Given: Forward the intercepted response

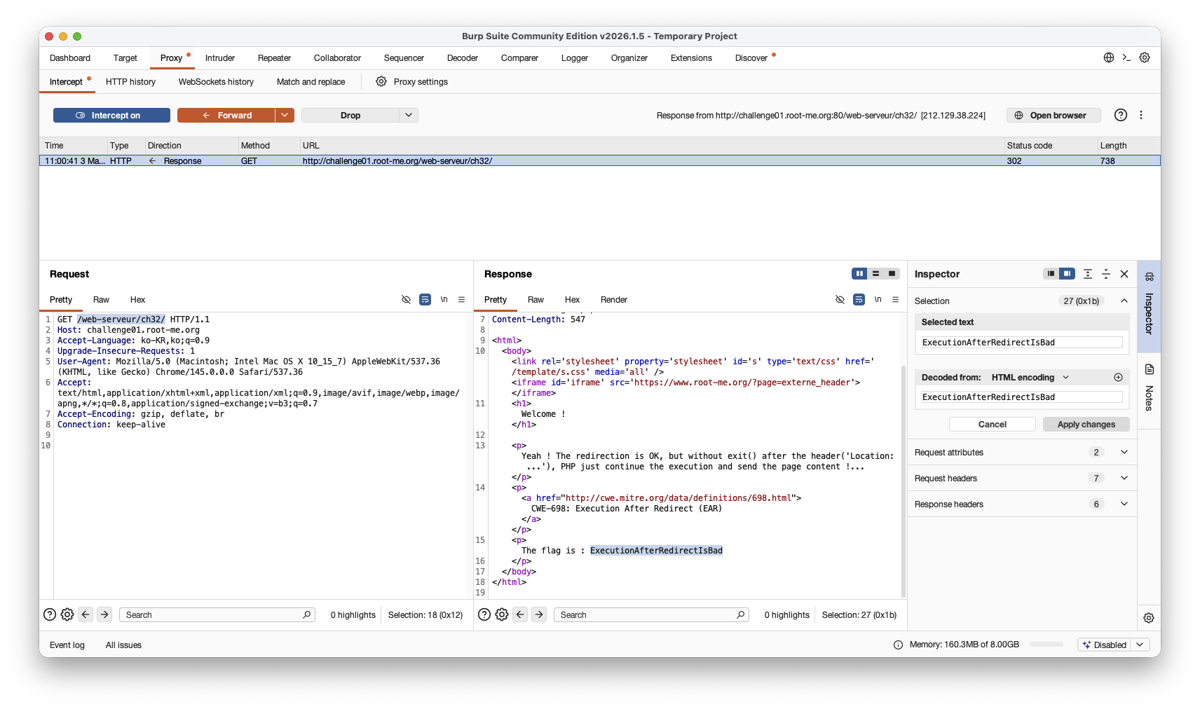Looking at the screenshot, I should tap(226, 115).
